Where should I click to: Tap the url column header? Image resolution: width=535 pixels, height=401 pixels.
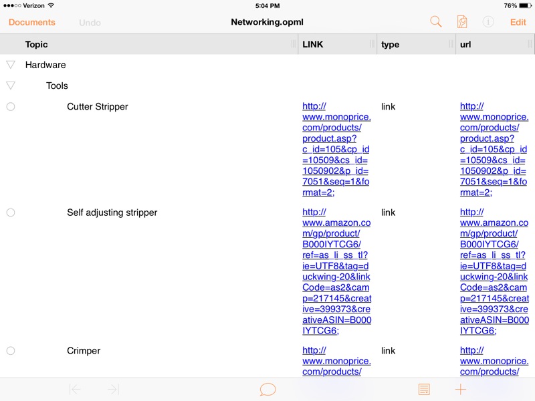click(466, 44)
